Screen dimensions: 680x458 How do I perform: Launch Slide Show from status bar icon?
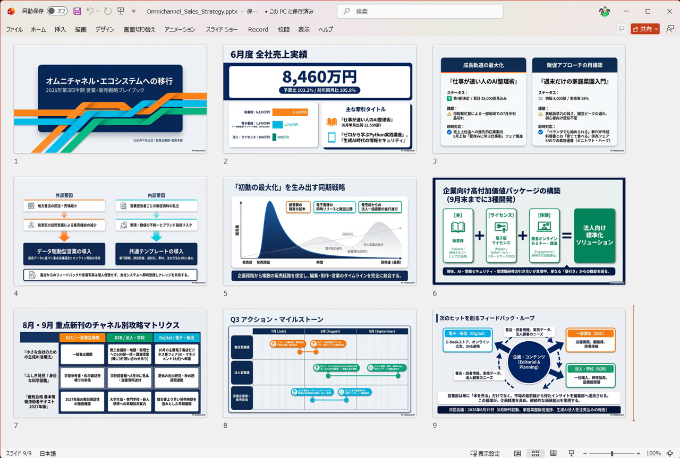pyautogui.click(x=571, y=454)
